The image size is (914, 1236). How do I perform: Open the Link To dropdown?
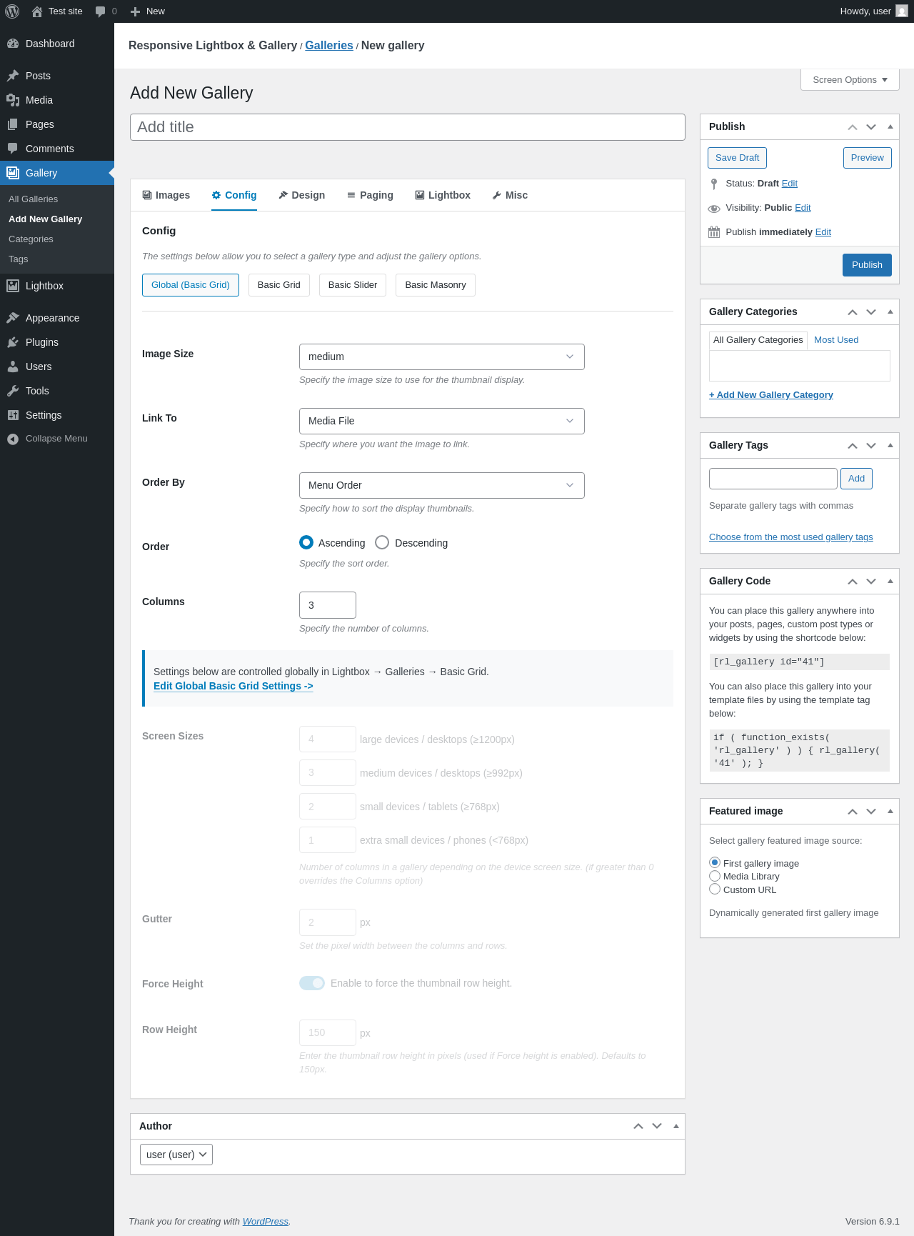click(x=442, y=421)
